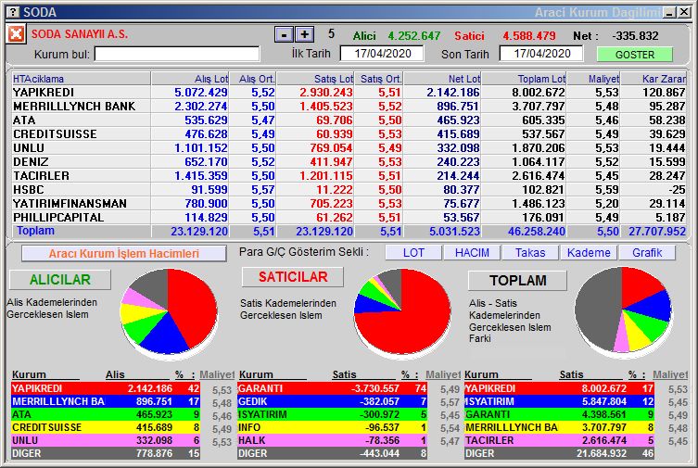Click the Alici total 4.252.647
This screenshot has height=468, width=698.
coord(414,35)
